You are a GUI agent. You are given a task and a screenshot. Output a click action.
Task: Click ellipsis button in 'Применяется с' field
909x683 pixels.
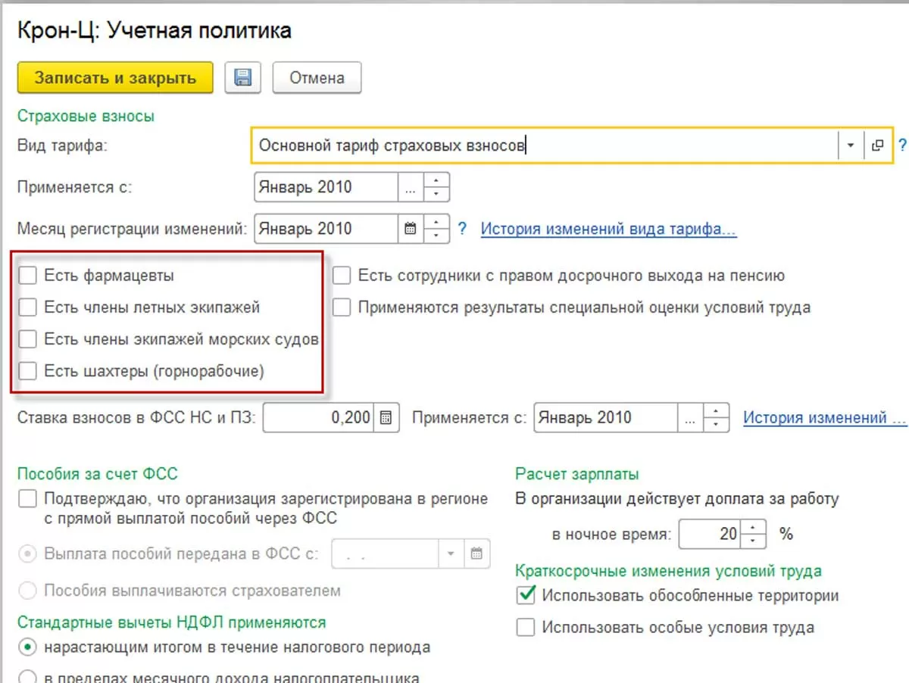411,188
